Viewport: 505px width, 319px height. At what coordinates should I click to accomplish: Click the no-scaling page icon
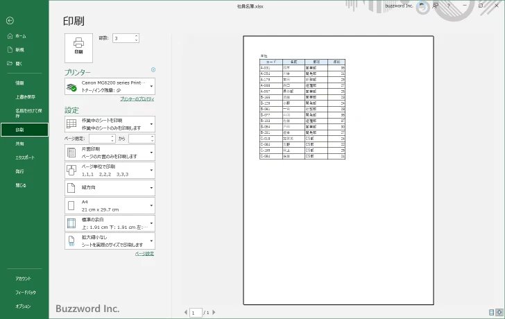[71, 241]
